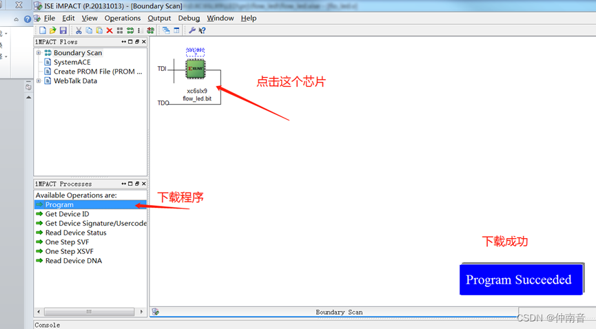This screenshot has width=596, height=329.
Task: Click the New project toolbar icon
Action: coord(43,30)
